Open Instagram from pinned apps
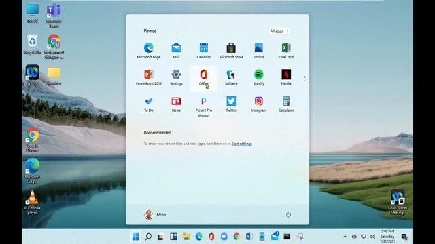Image resolution: width=435 pixels, height=244 pixels. pos(258,104)
